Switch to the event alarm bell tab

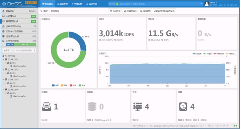[77, 4]
